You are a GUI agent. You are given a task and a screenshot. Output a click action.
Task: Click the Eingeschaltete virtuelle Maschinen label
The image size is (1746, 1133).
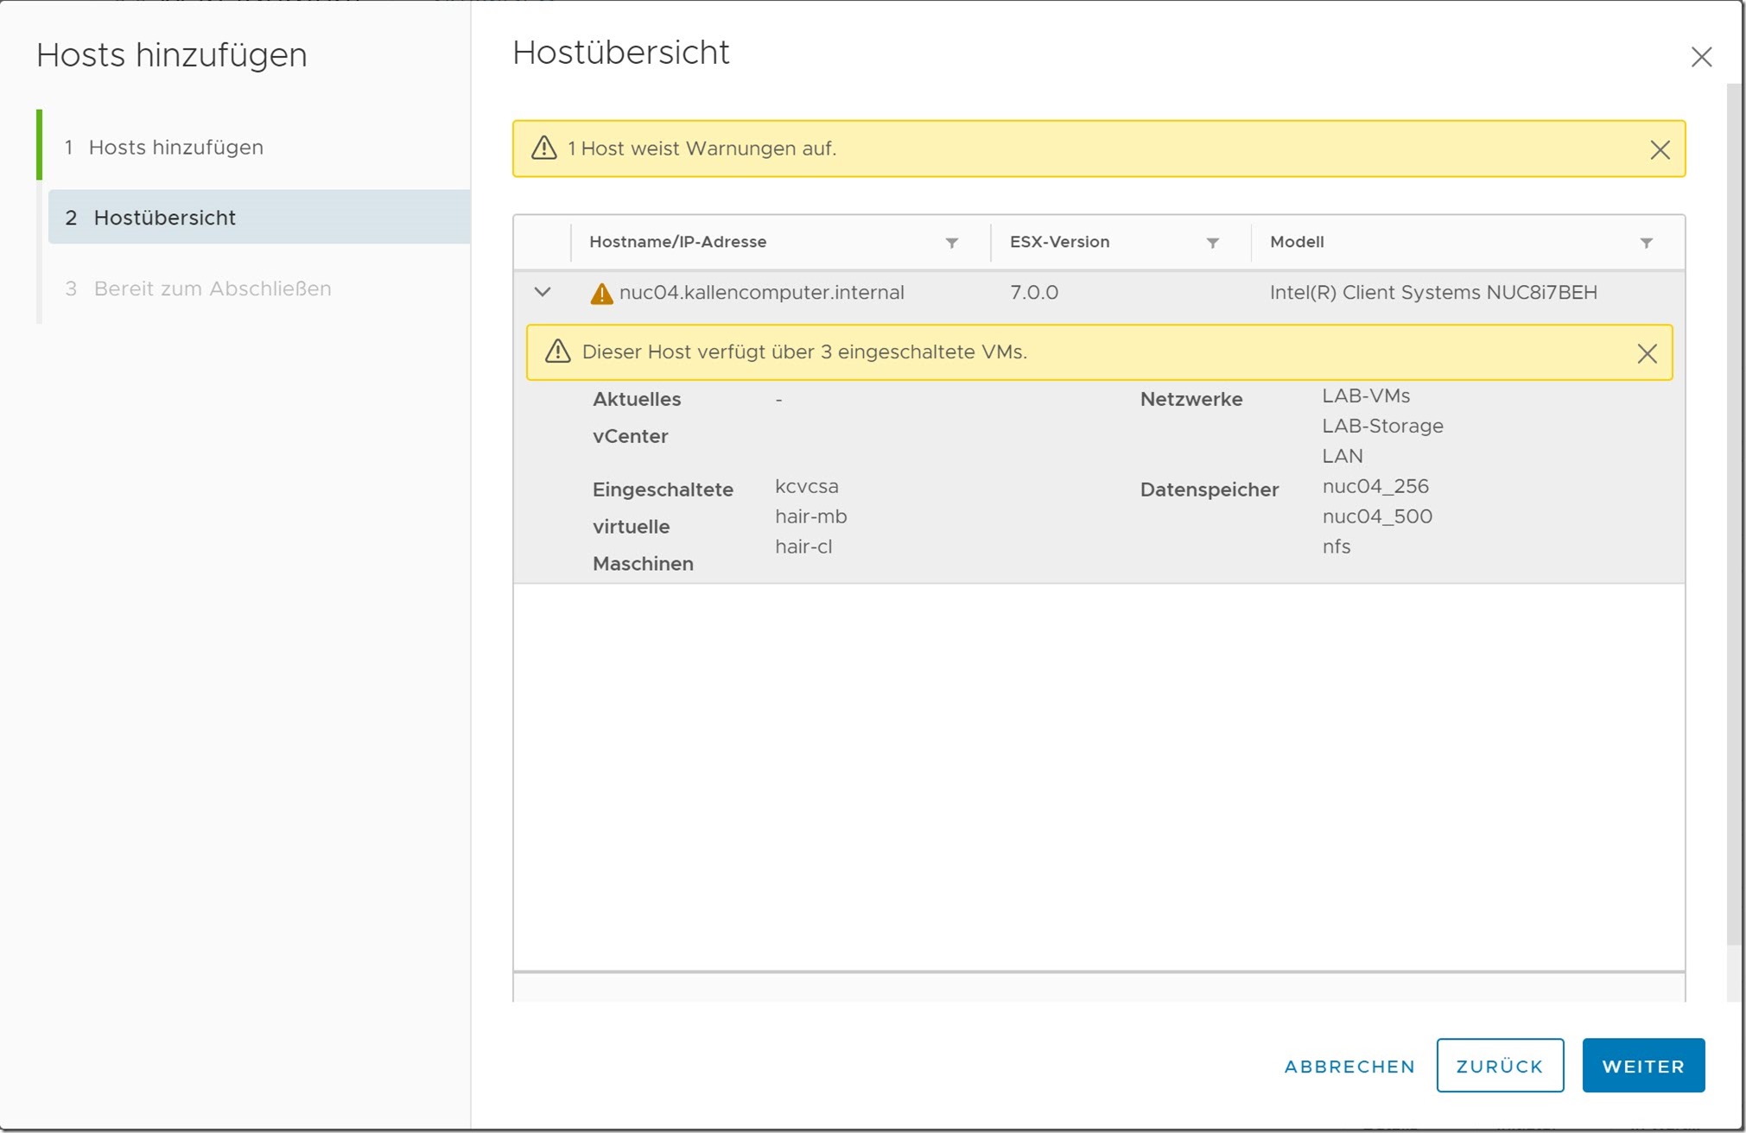click(663, 527)
